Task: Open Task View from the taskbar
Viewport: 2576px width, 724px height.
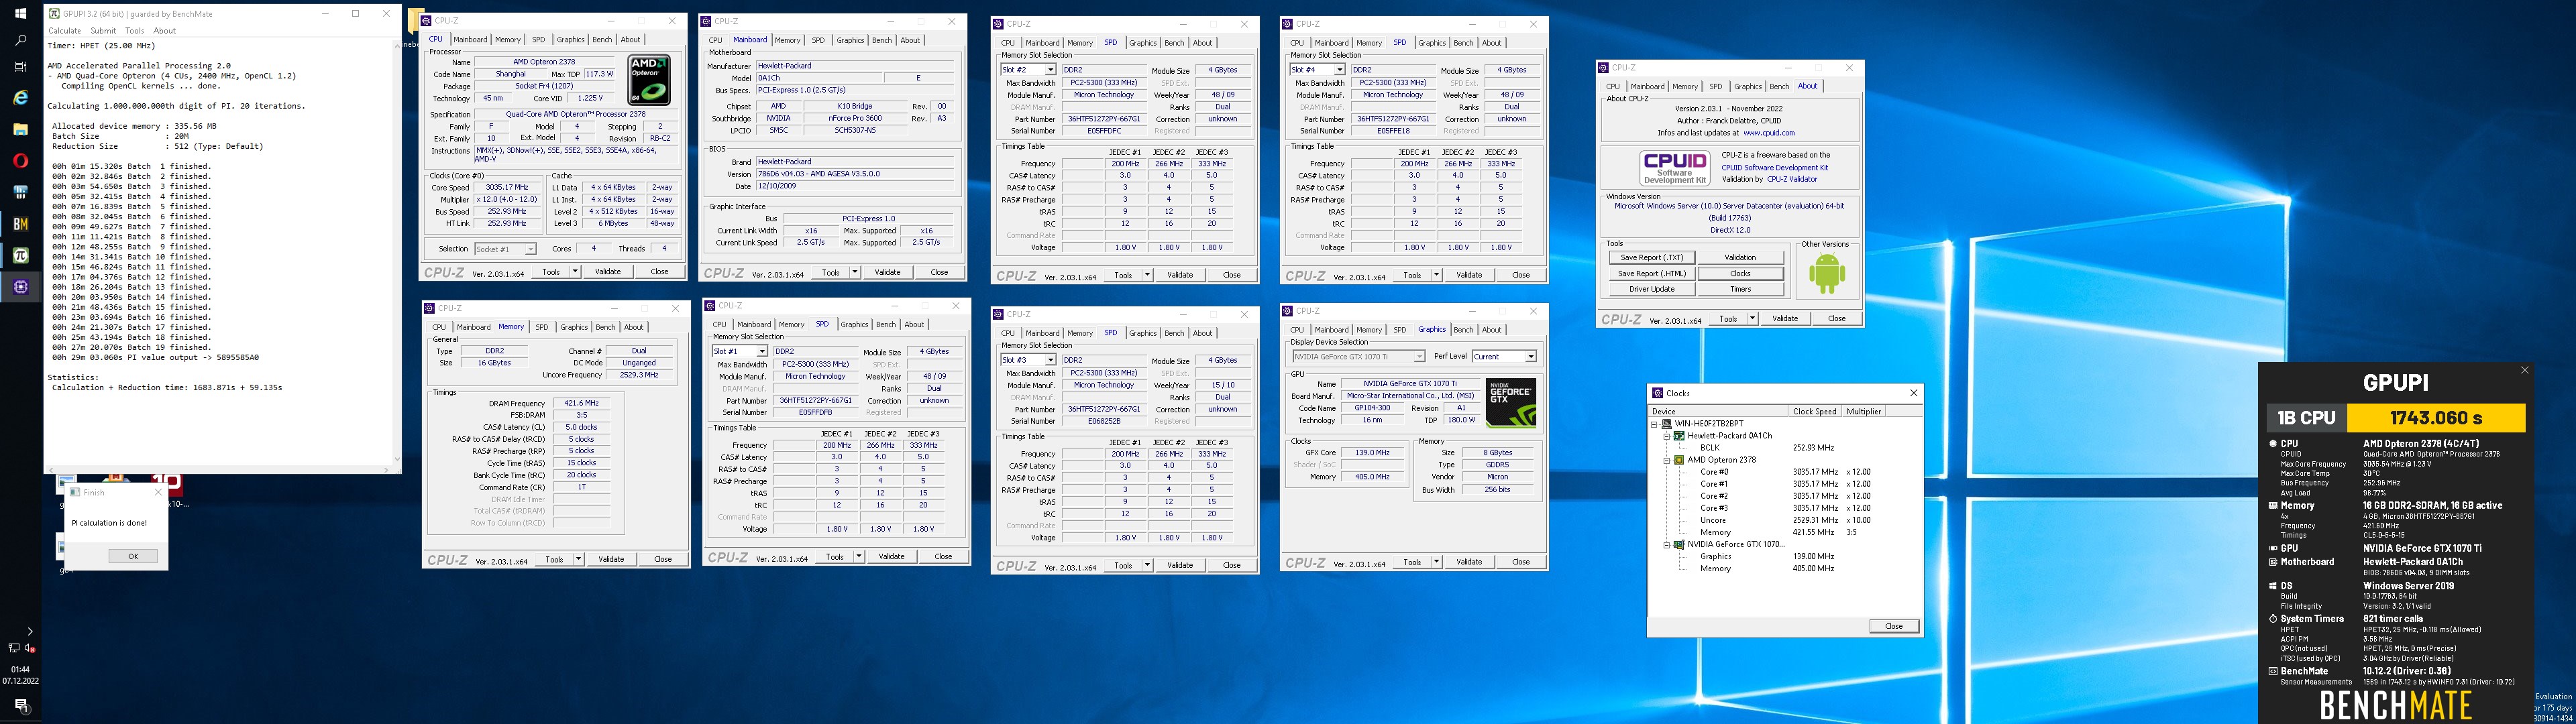Action: point(20,67)
